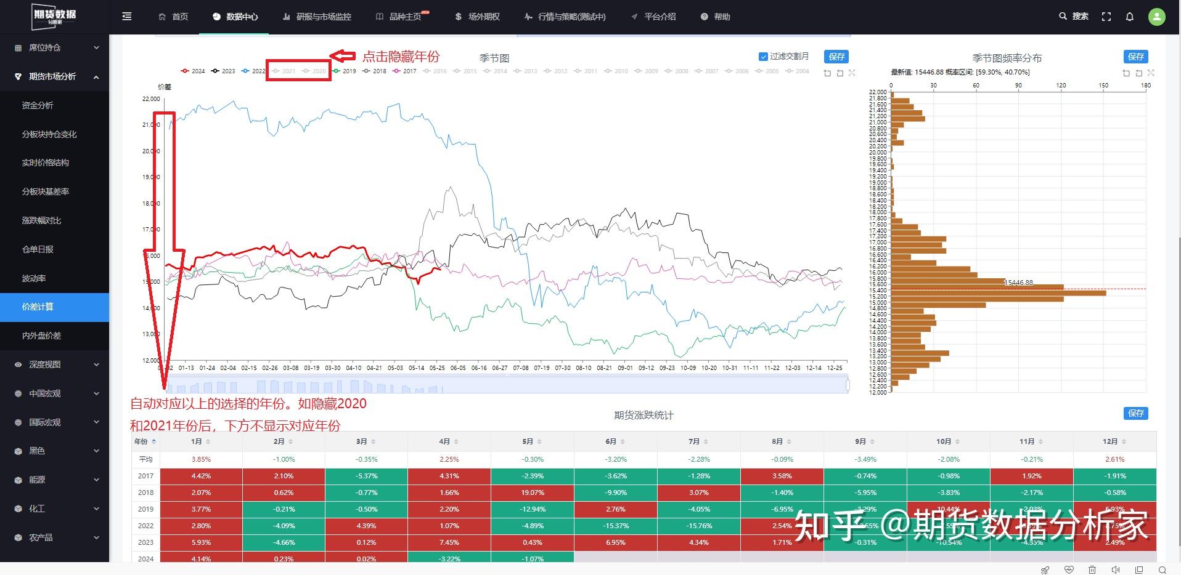
Task: Sort the table by the 6月 column arrows
Action: point(622,441)
